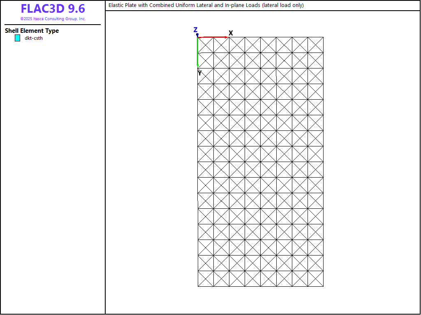This screenshot has width=421, height=315.
Task: Click the top-right corner of the shell mesh
Action: tap(323, 37)
